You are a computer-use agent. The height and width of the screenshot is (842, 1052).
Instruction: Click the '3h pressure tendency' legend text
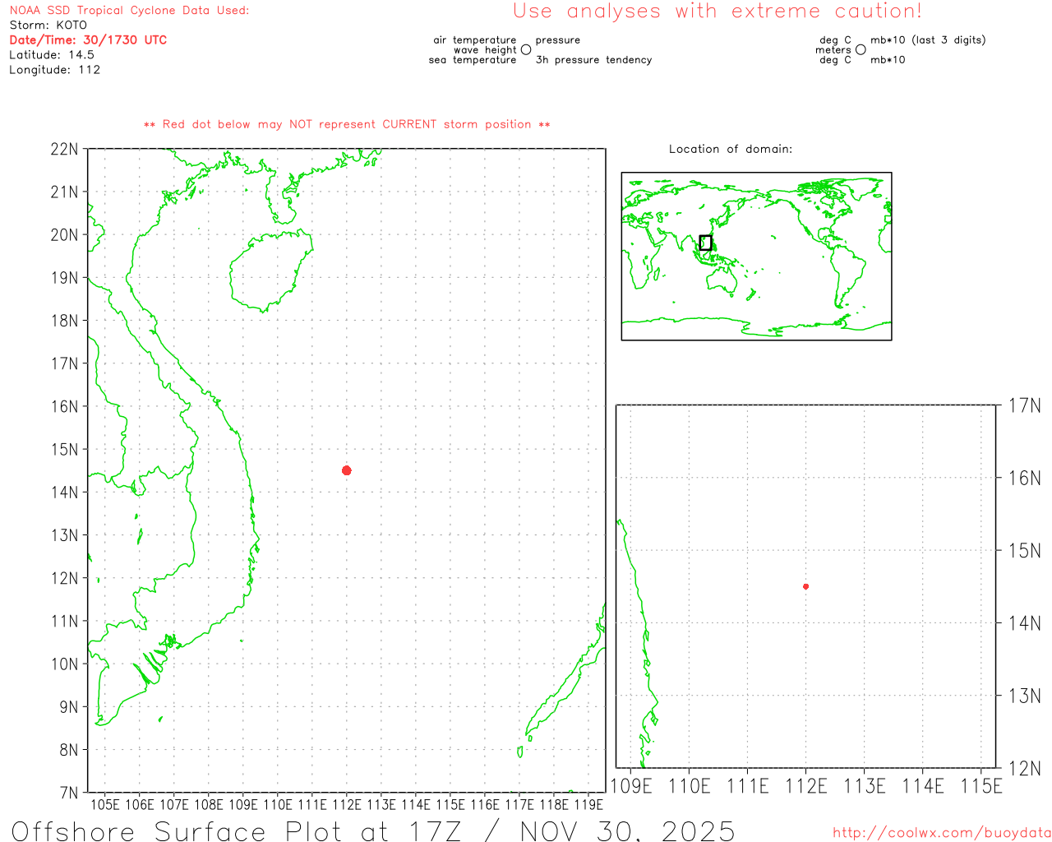593,60
